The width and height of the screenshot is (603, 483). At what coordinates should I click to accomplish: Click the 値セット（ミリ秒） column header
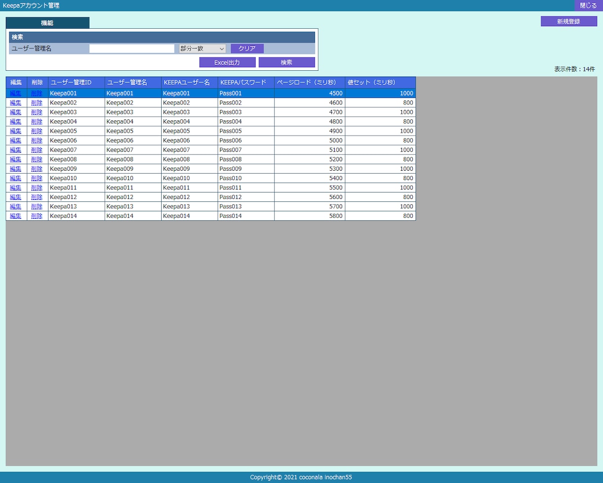(x=381, y=83)
